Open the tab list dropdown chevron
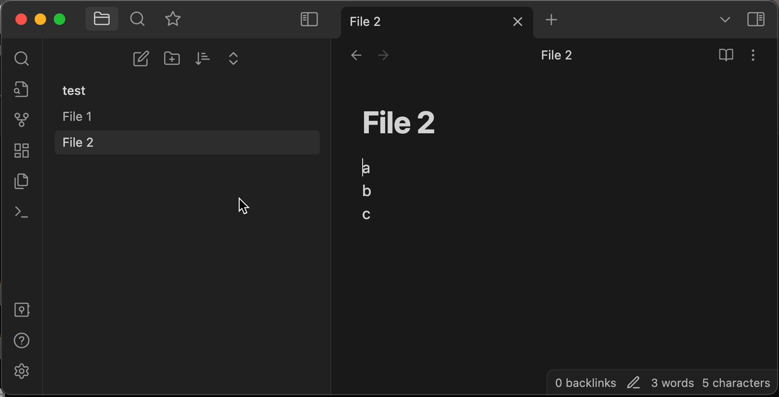This screenshot has width=779, height=397. point(725,19)
